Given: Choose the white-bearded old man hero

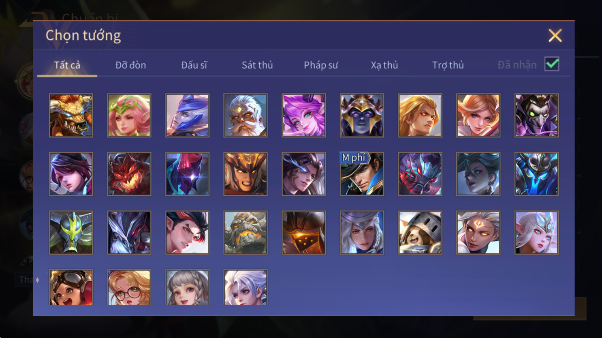Looking at the screenshot, I should point(245,115).
